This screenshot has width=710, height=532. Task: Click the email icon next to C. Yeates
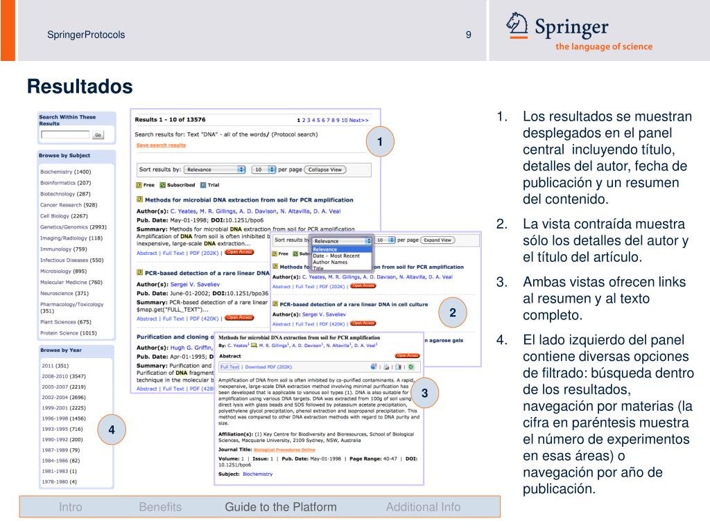(254, 346)
